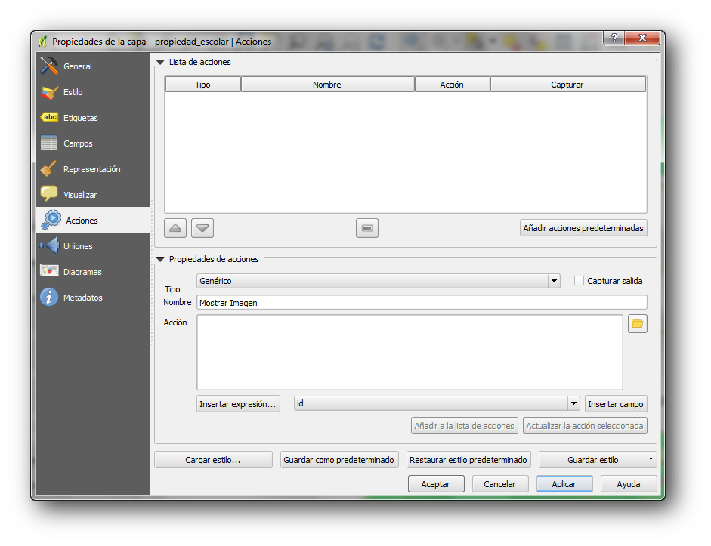Click the Uniones arrow icon
Image resolution: width=711 pixels, height=546 pixels.
click(x=49, y=245)
